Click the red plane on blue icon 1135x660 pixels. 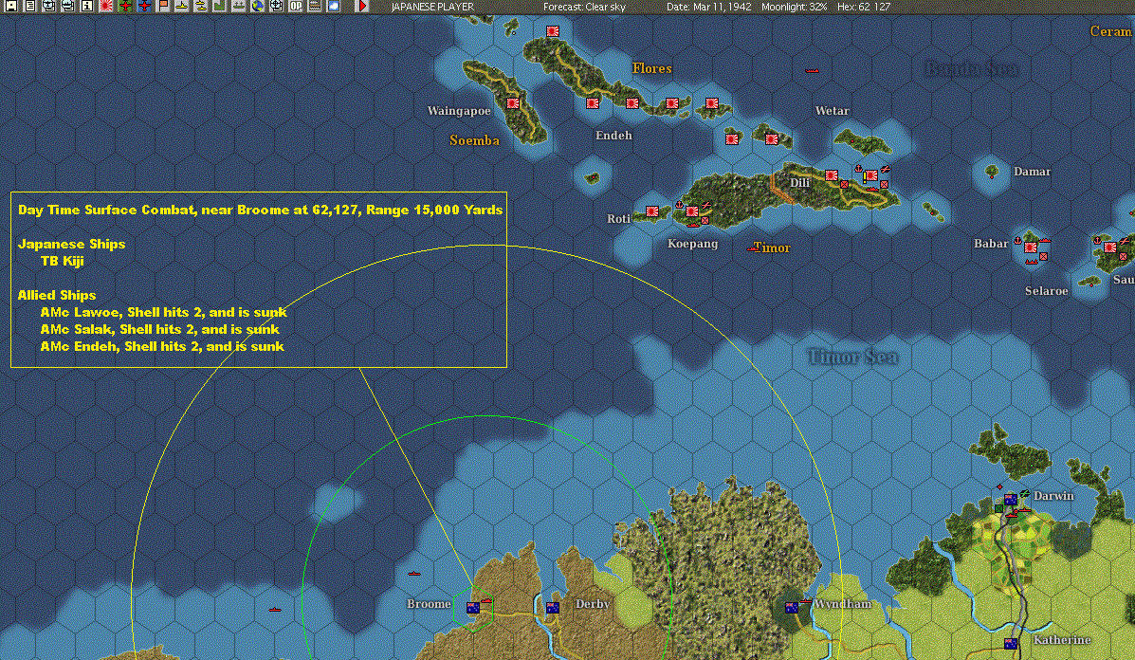click(x=144, y=6)
